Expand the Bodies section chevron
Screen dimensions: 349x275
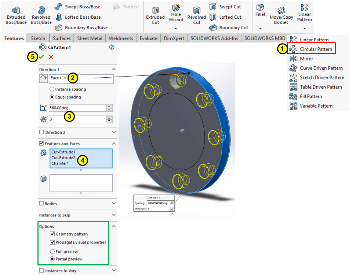tap(114, 204)
